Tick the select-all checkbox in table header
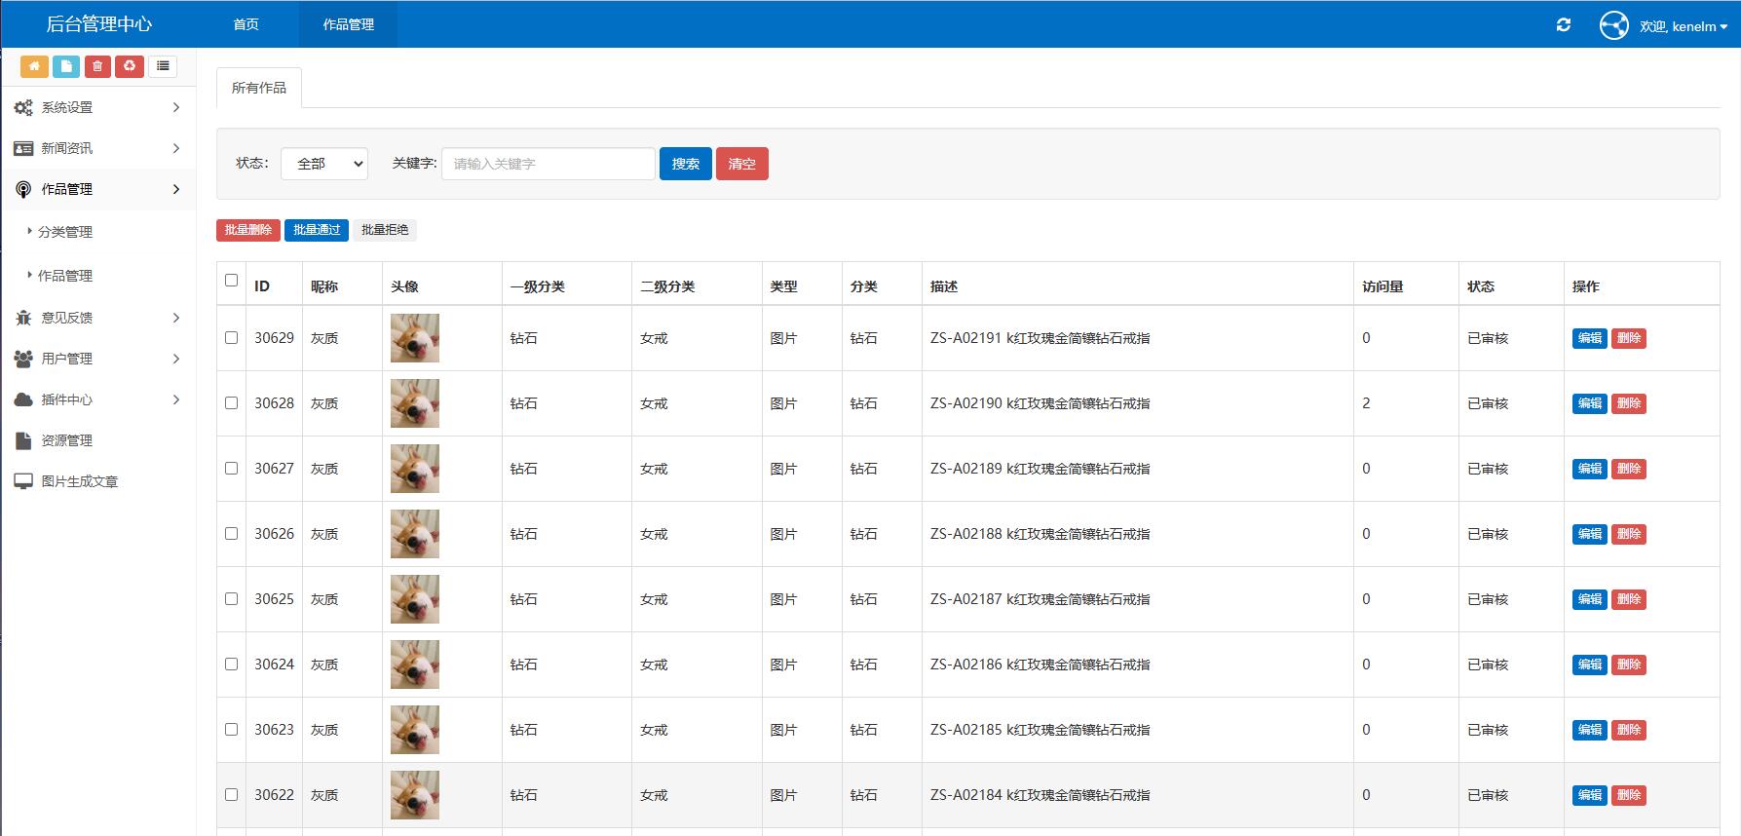This screenshot has height=836, width=1741. pos(231,281)
